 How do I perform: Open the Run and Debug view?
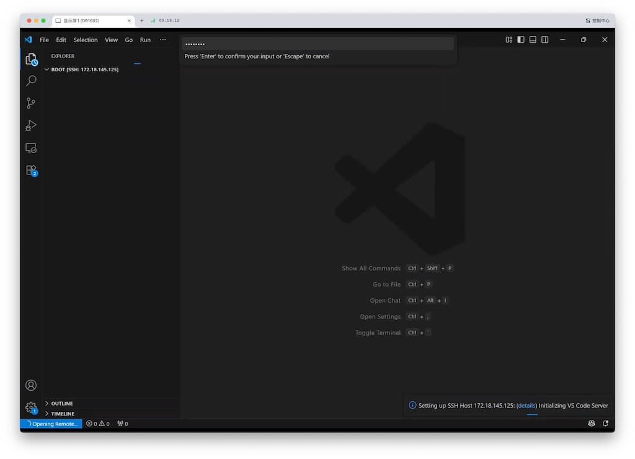(x=31, y=126)
